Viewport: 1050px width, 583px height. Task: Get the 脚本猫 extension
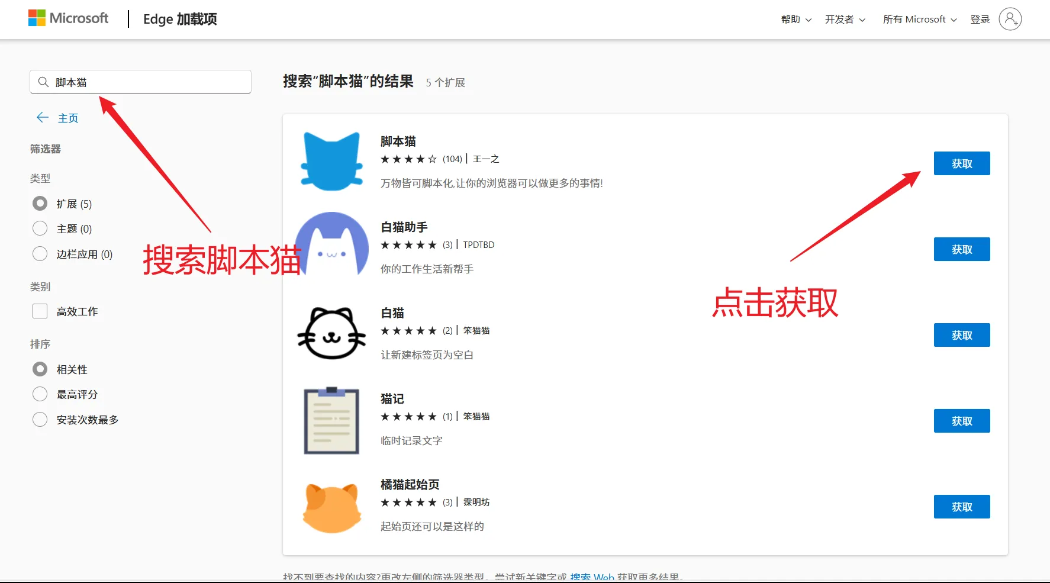pyautogui.click(x=962, y=163)
